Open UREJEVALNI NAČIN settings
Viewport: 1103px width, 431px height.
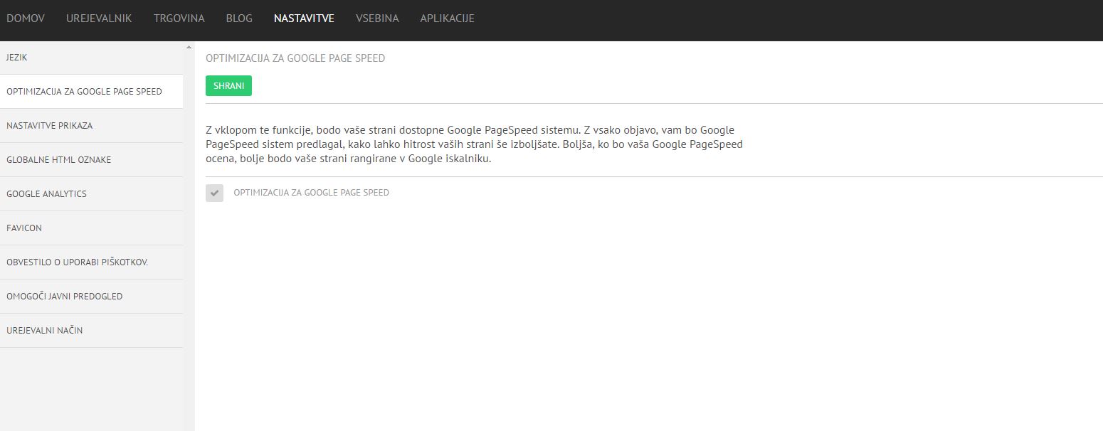[x=91, y=331]
